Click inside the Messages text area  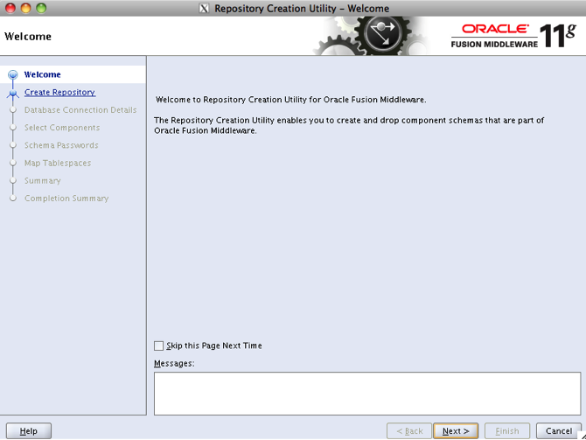[367, 393]
